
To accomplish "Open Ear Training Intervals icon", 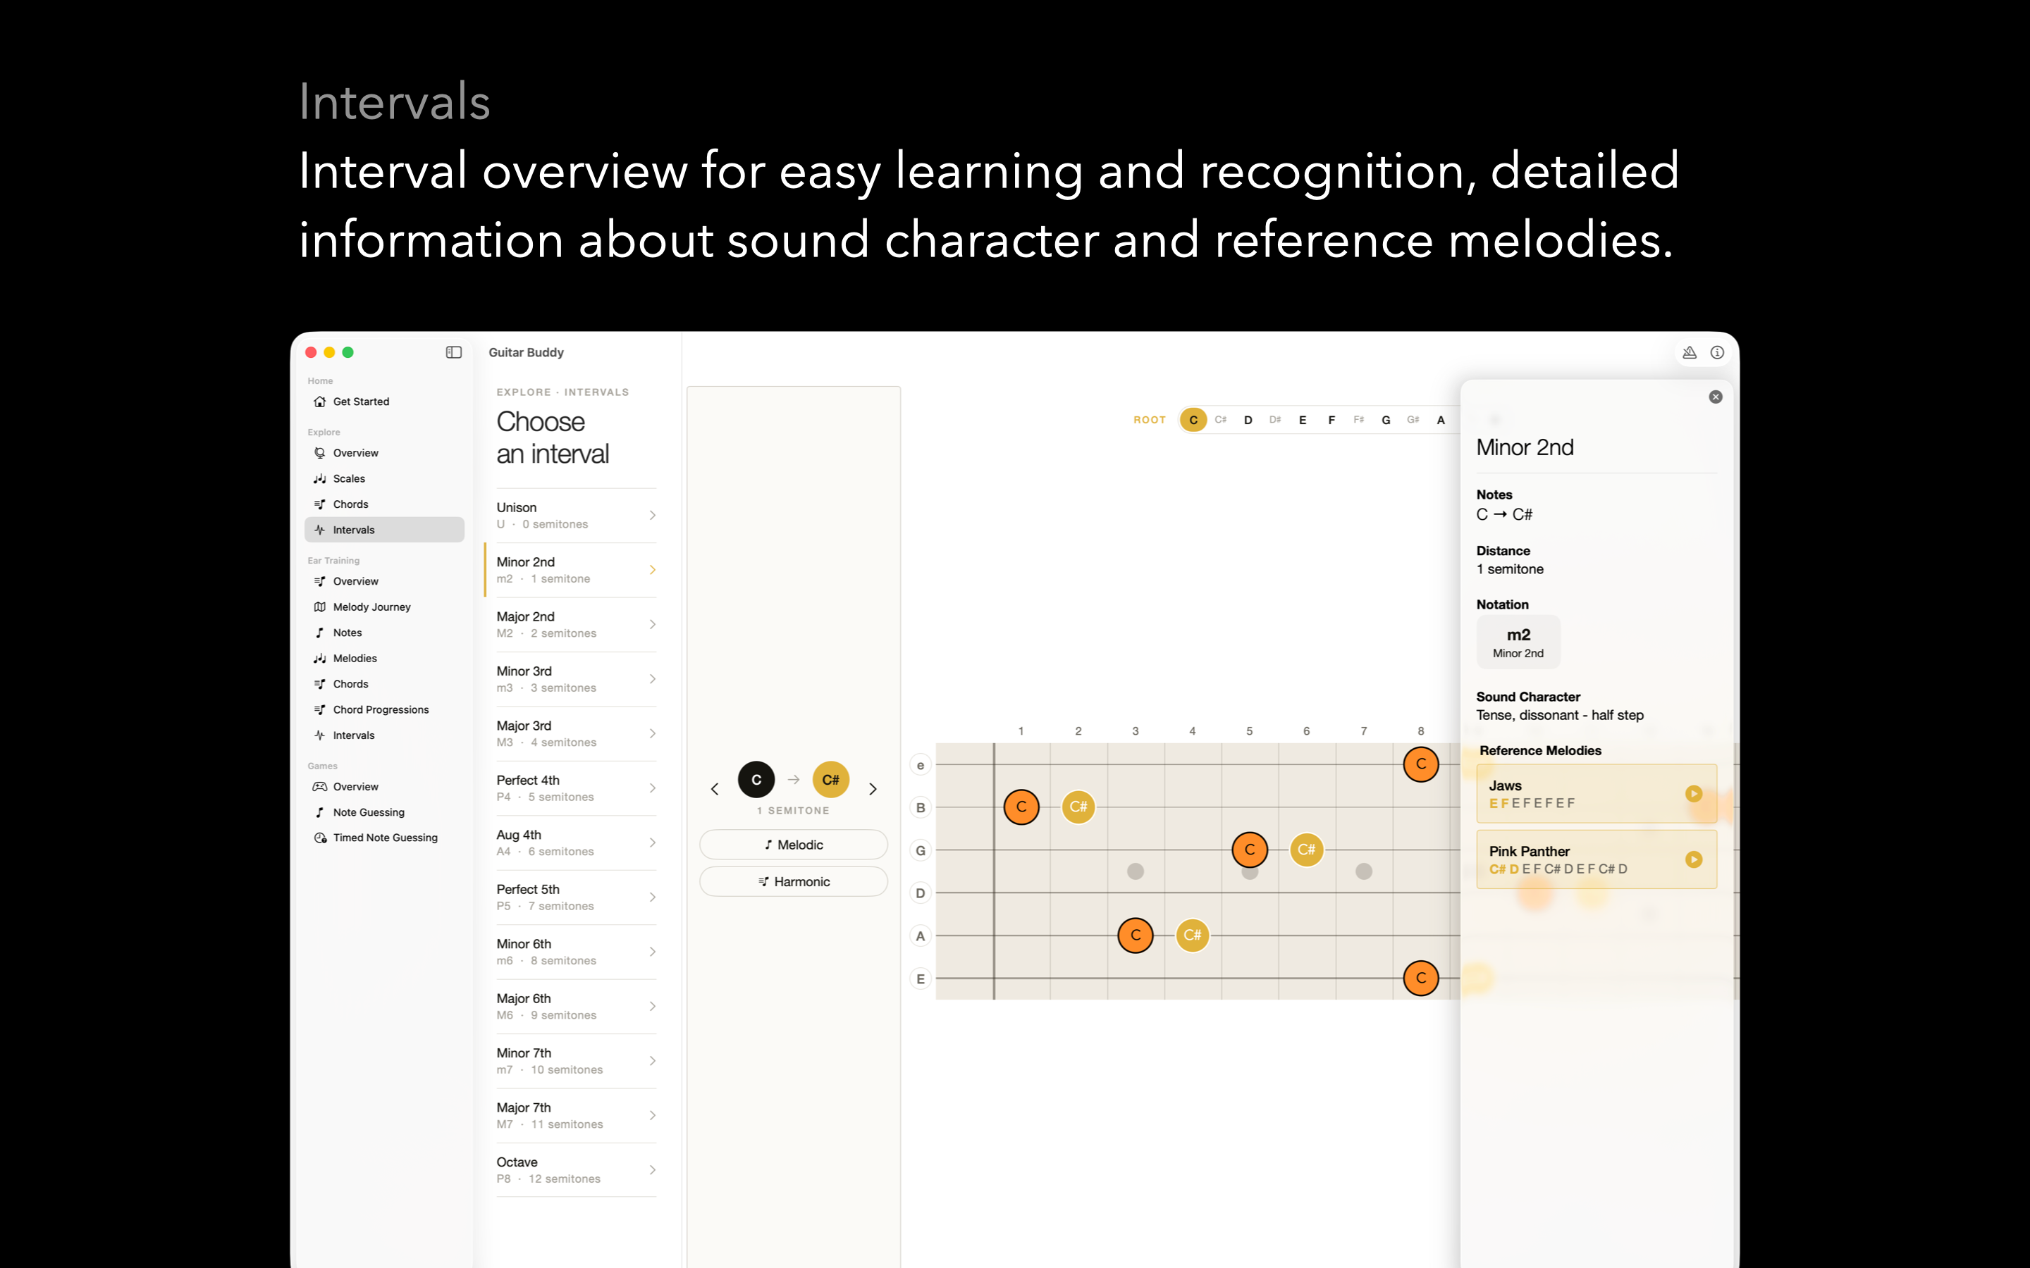I will click(x=319, y=735).
